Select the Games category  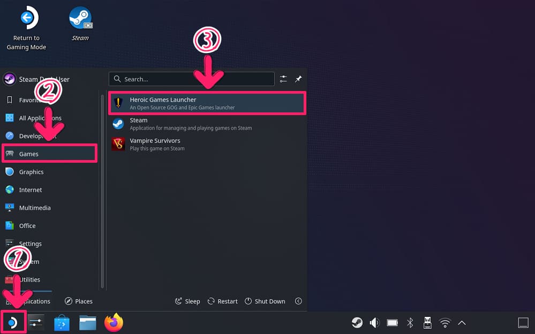(50, 154)
